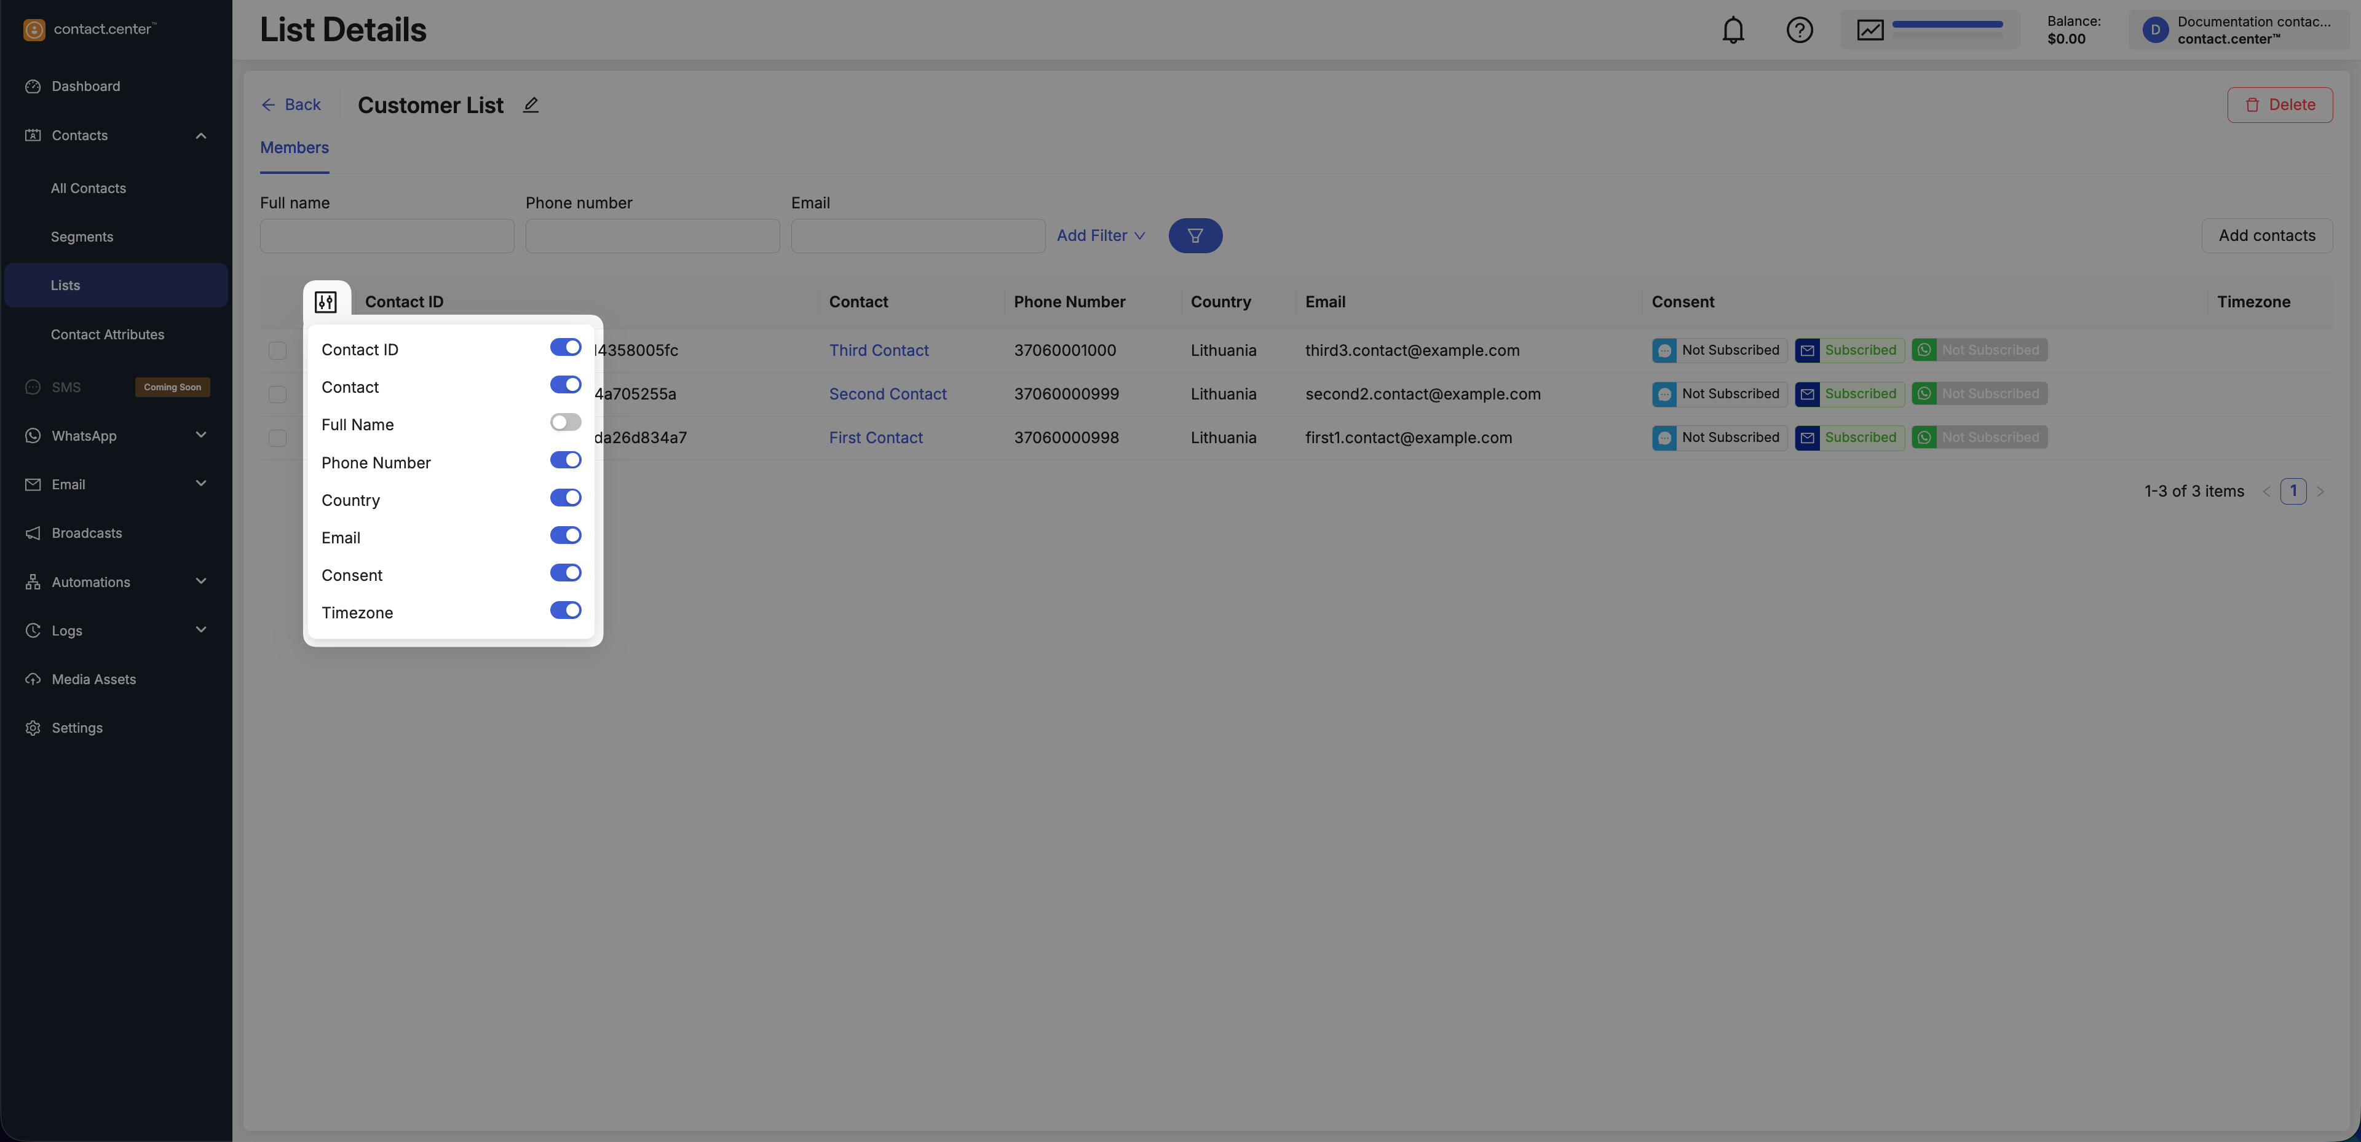2361x1142 pixels.
Task: Select the checkbox for the Second Contact row
Action: click(277, 394)
